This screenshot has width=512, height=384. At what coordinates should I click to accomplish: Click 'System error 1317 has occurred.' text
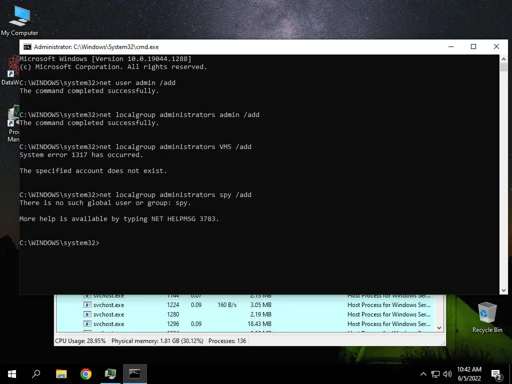coord(81,155)
